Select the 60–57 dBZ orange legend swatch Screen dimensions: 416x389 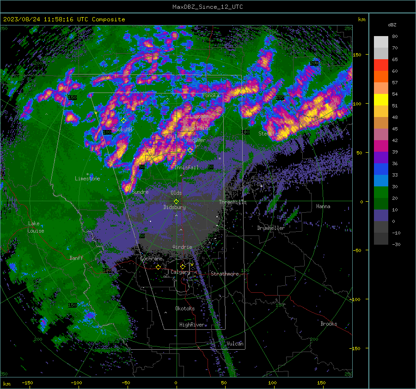[x=381, y=77]
